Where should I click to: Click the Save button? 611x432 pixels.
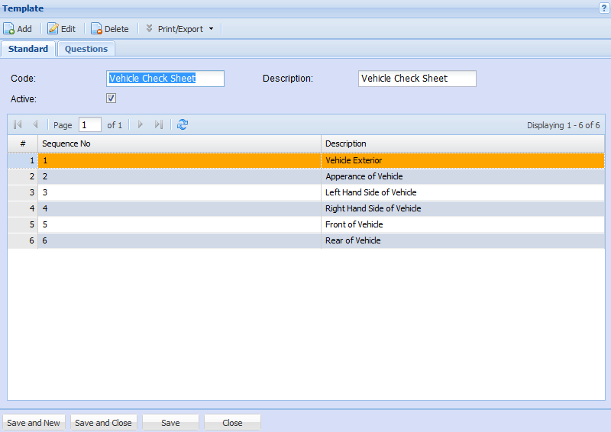click(170, 423)
